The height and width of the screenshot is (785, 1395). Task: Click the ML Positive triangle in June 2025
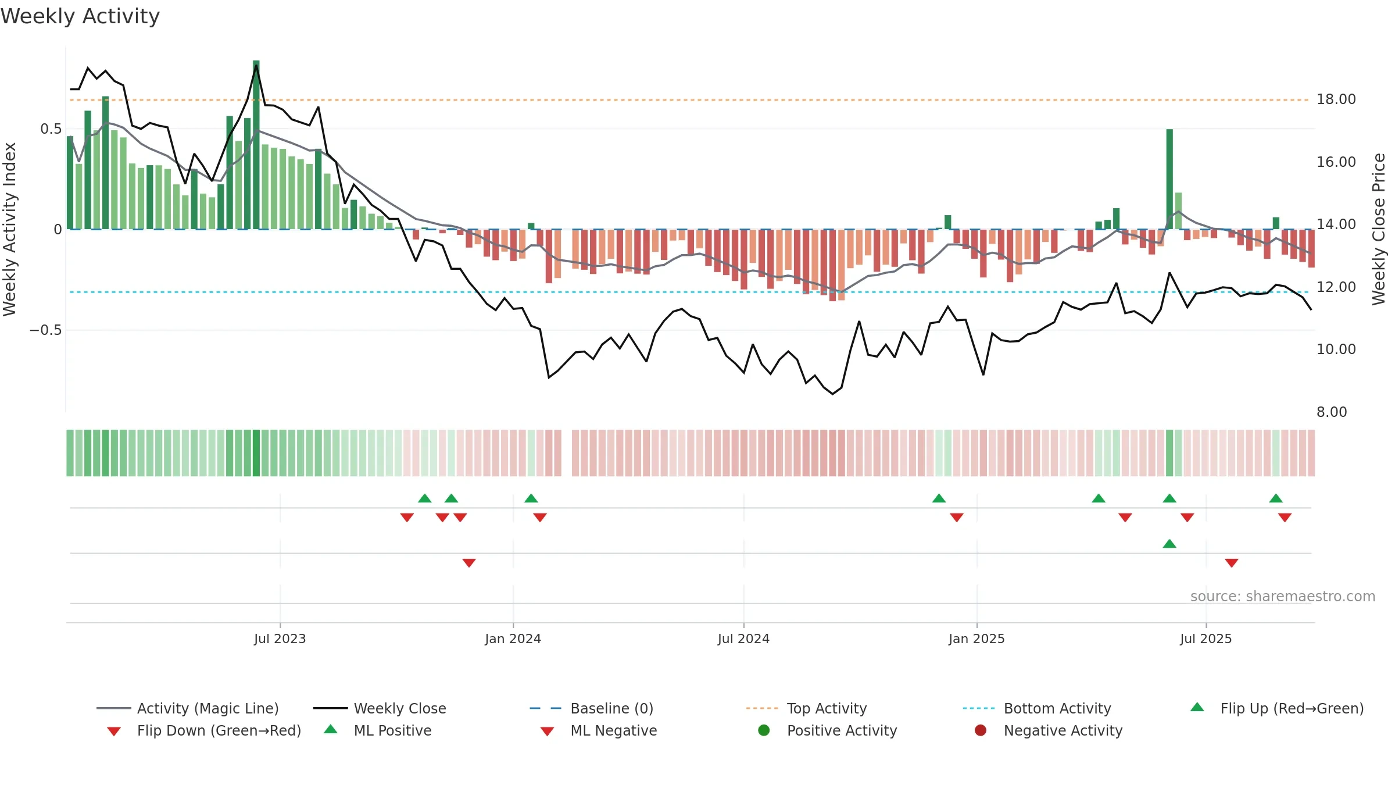1169,544
